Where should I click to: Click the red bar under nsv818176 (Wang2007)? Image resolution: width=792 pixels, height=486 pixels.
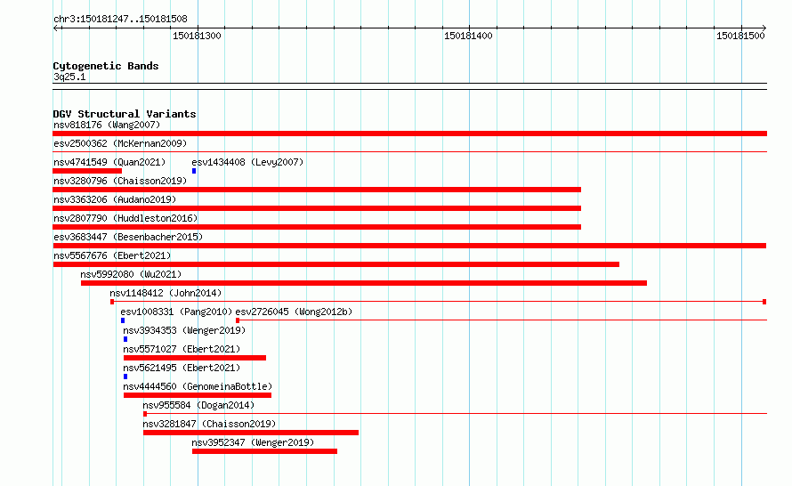409,134
